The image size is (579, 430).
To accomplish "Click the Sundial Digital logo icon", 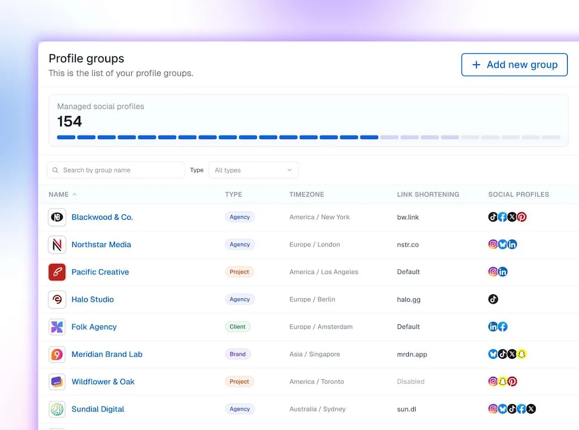I will [x=57, y=409].
